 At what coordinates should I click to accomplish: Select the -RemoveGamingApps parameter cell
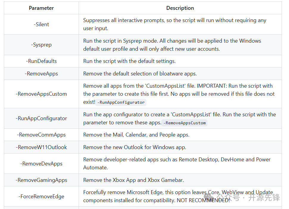click(41, 180)
